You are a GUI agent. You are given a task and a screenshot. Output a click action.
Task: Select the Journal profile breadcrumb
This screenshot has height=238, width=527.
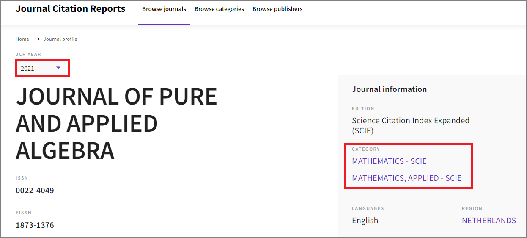point(60,39)
